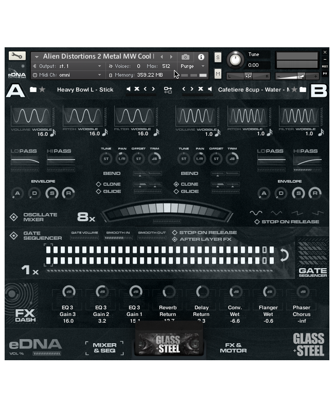The image size is (334, 408).
Task: Load next sound for layer B
Action: (192, 89)
